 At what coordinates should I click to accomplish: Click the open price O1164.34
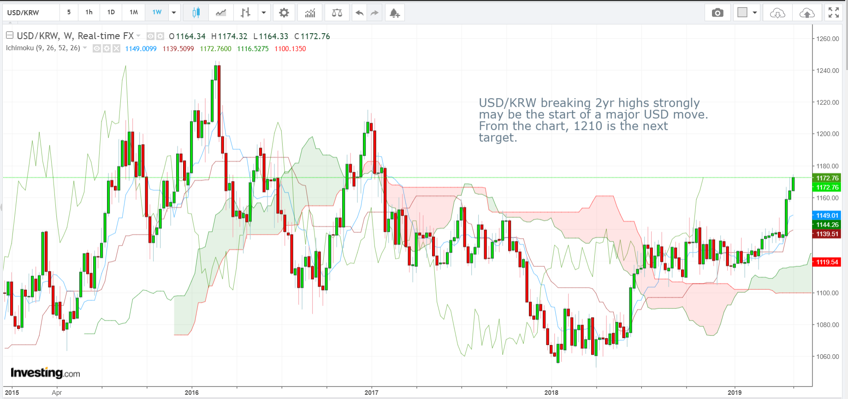pyautogui.click(x=187, y=36)
